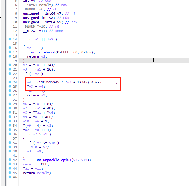Click the gutter dot at line 24
Viewport: 189px width, 186px height.
tap(10, 82)
